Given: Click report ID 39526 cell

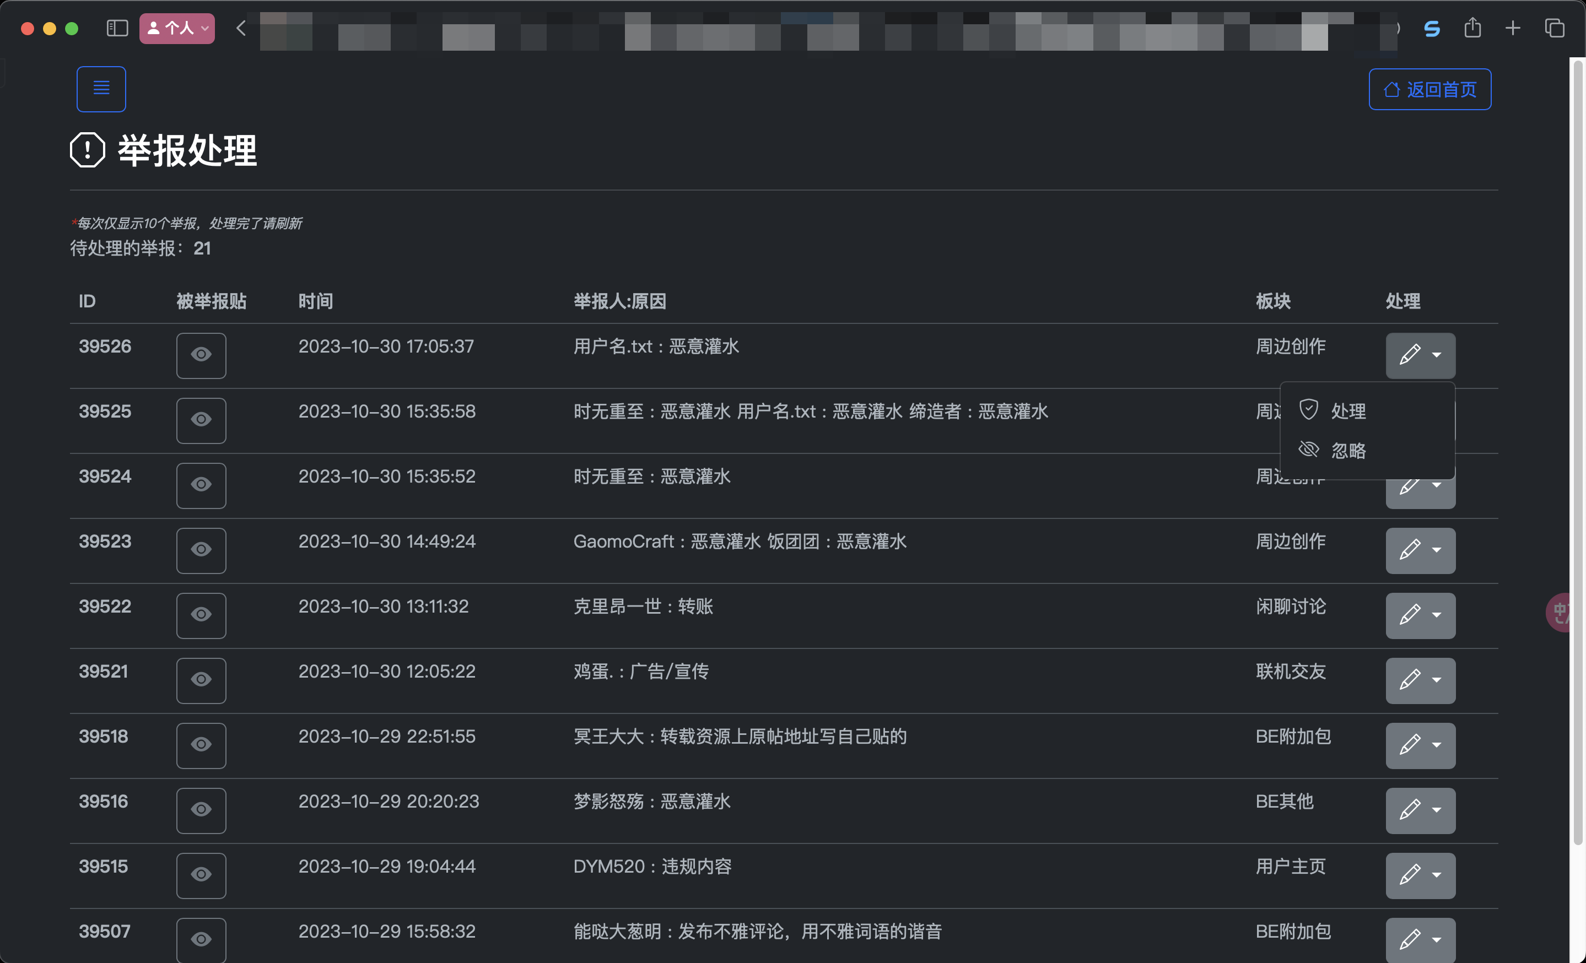Looking at the screenshot, I should click(x=105, y=346).
